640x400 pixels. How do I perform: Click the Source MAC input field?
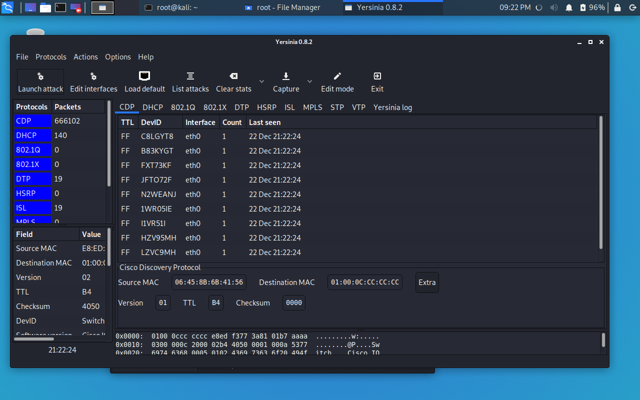pos(209,282)
